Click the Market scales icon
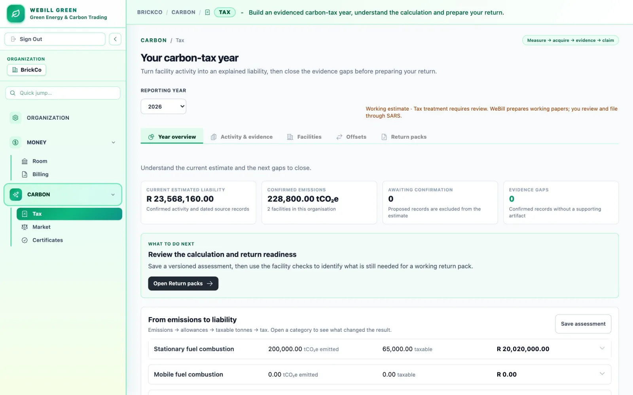The height and width of the screenshot is (395, 633). point(25,227)
